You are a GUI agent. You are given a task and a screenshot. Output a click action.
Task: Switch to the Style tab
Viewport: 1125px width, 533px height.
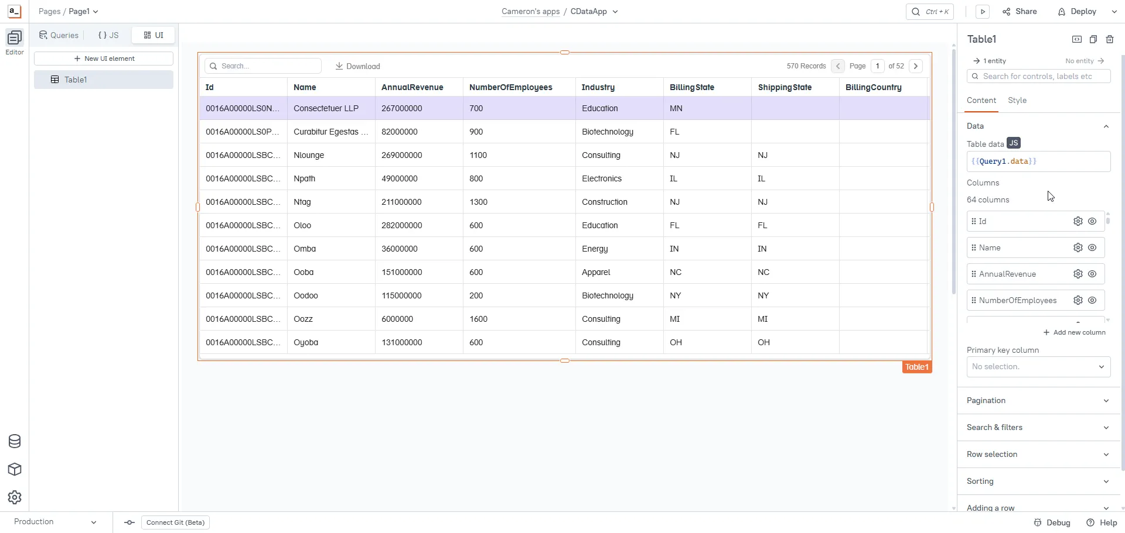[1017, 101]
